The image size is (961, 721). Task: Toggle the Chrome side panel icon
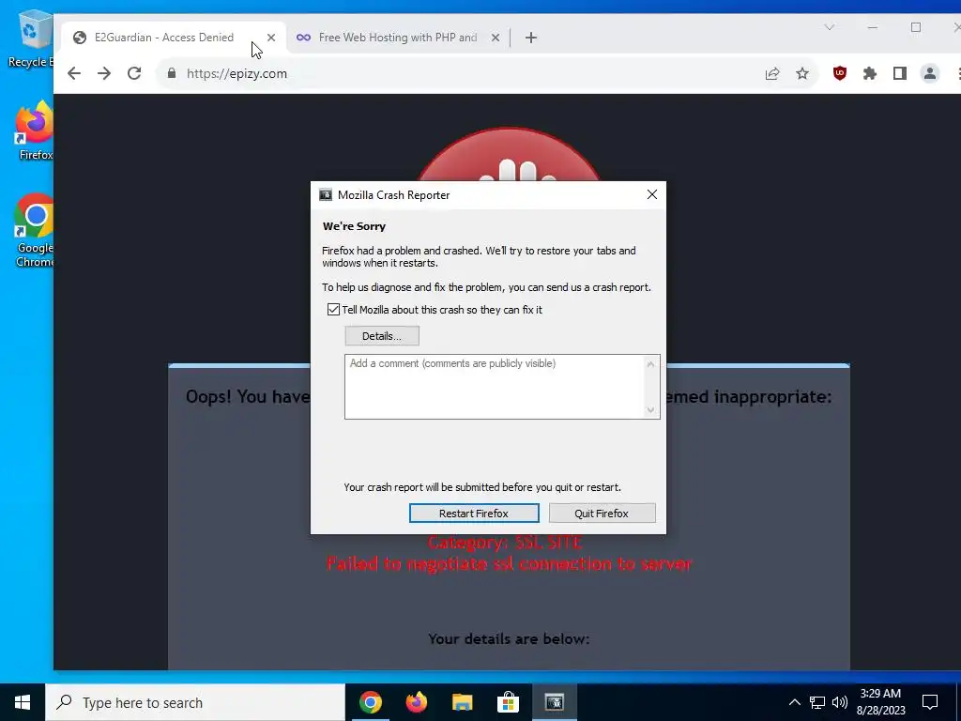pos(900,73)
